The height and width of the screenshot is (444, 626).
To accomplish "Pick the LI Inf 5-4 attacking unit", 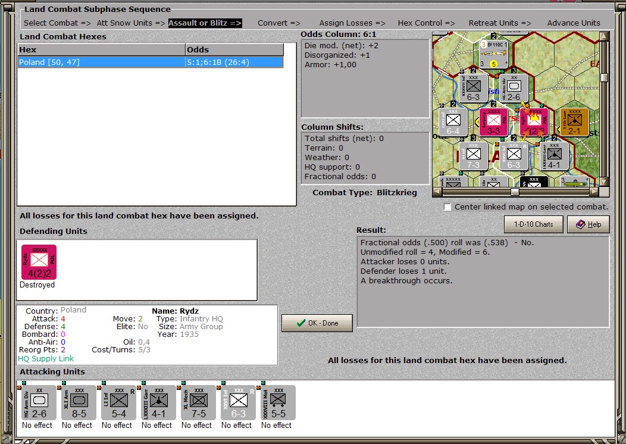I will click(118, 402).
